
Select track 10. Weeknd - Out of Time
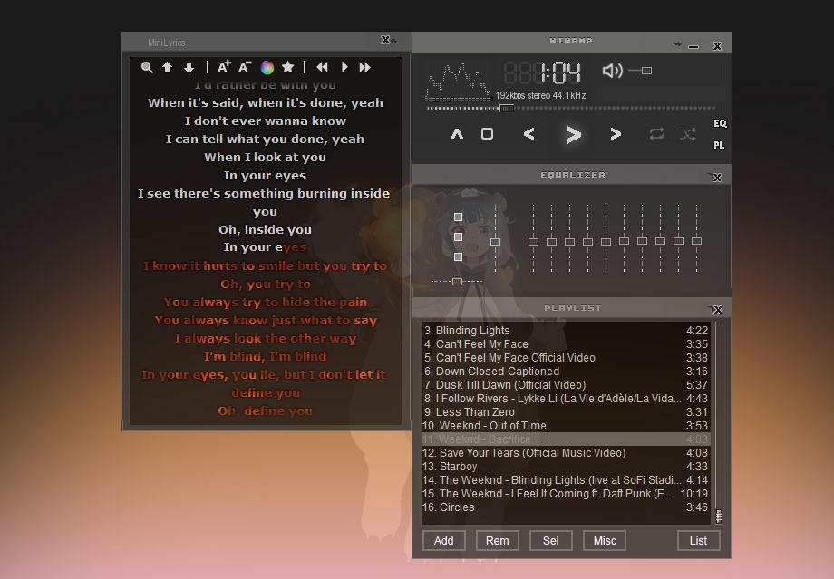click(566, 425)
